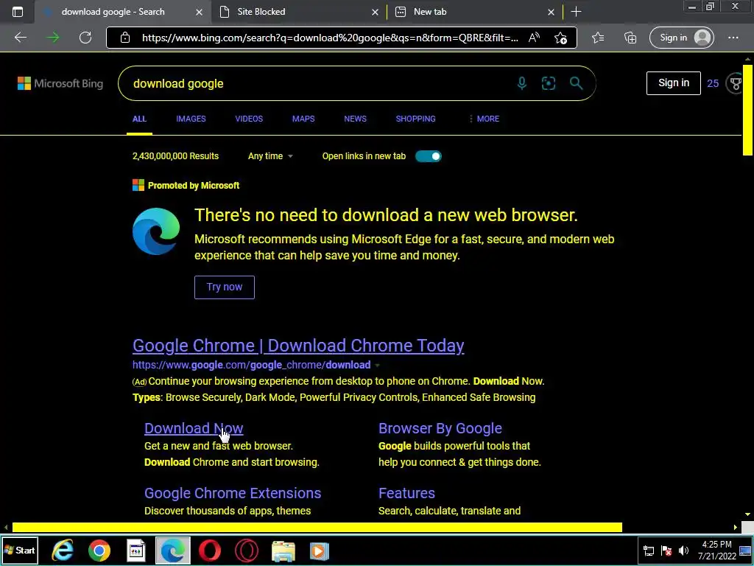This screenshot has width=754, height=566.
Task: Open File Explorer folder icon
Action: pos(283,551)
